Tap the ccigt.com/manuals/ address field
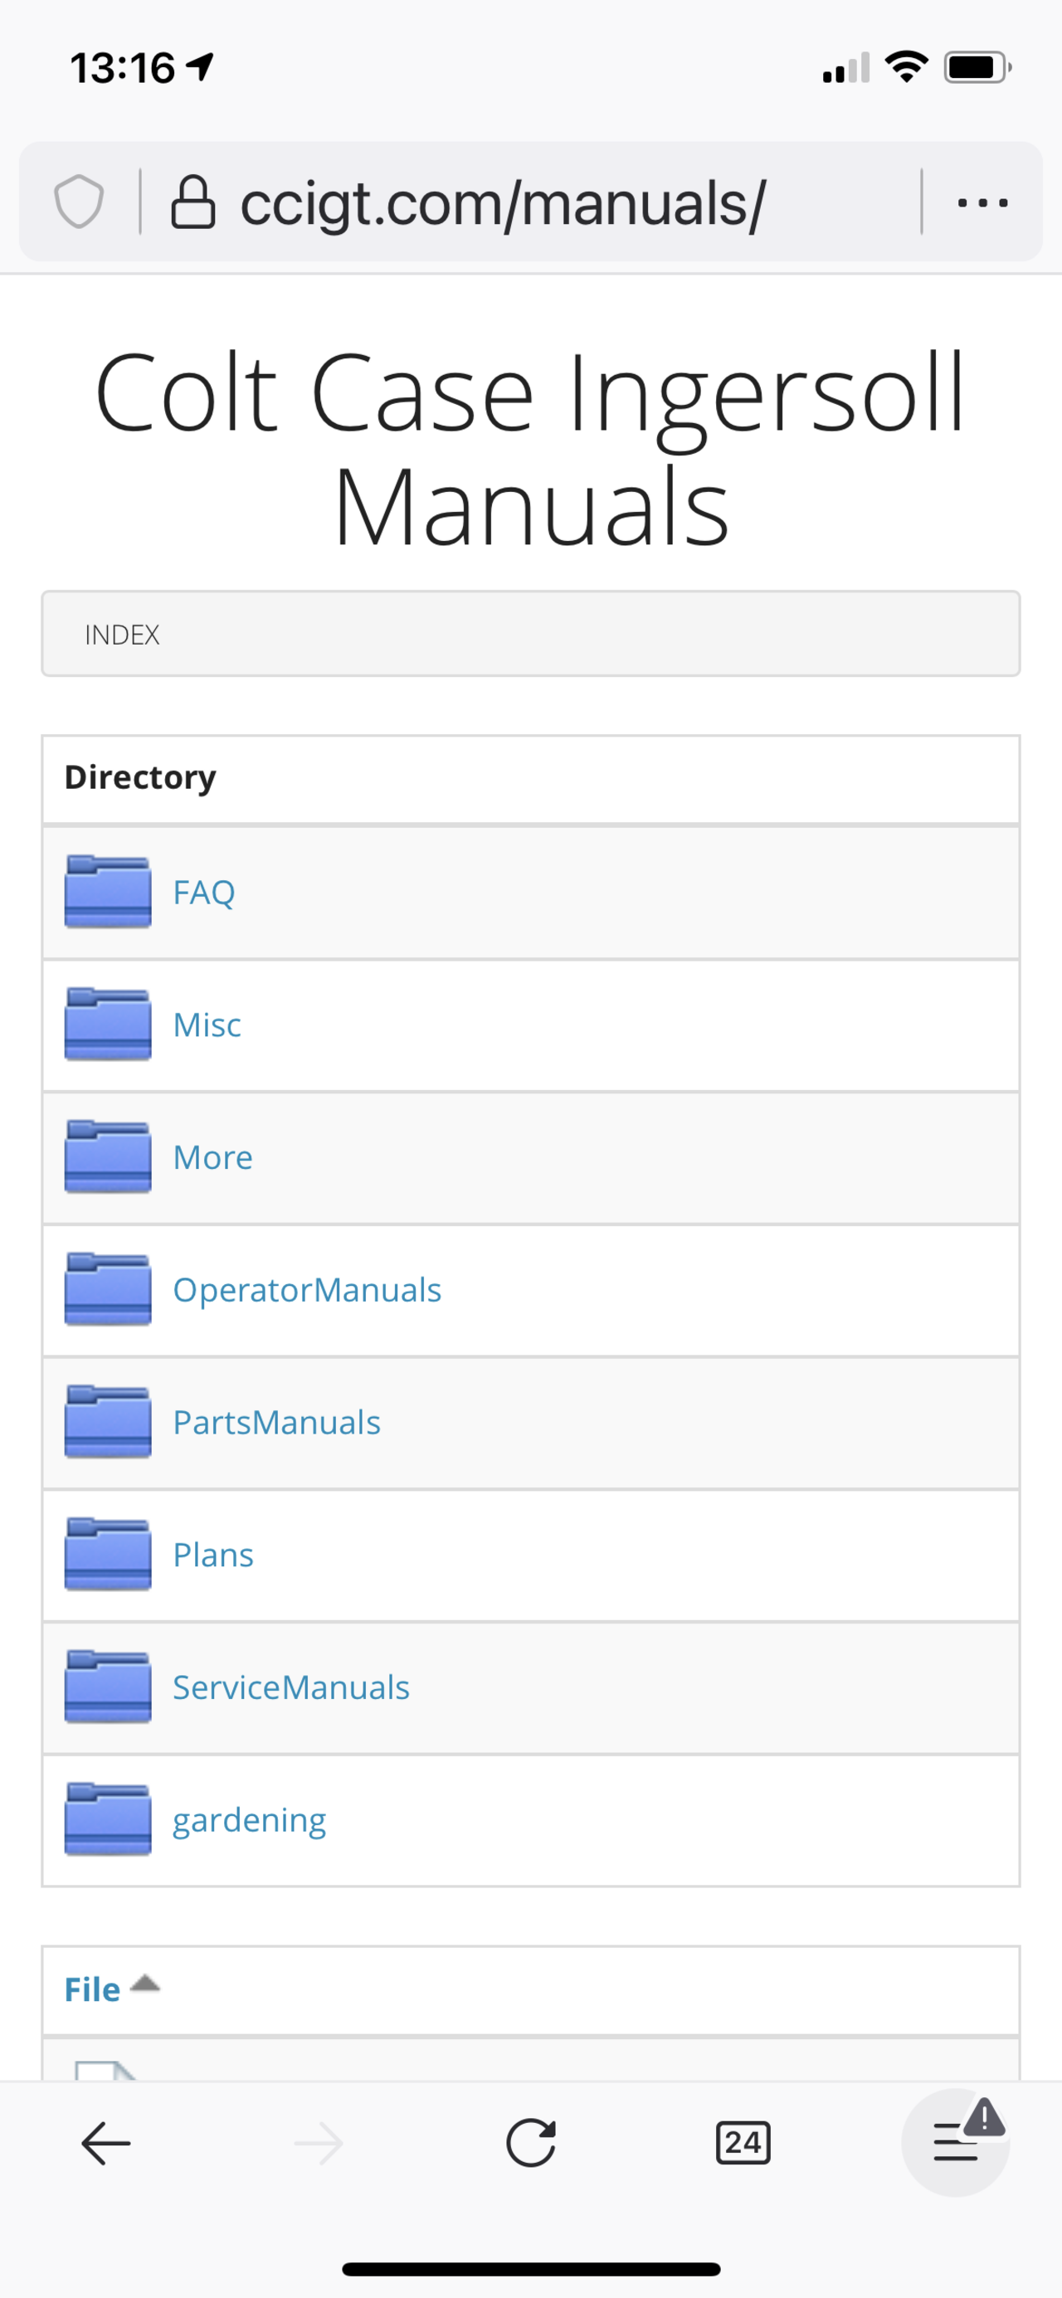The width and height of the screenshot is (1062, 2298). click(503, 203)
